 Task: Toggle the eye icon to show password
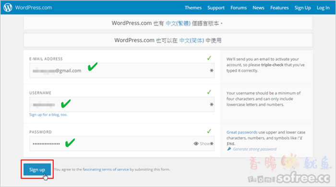196,143
